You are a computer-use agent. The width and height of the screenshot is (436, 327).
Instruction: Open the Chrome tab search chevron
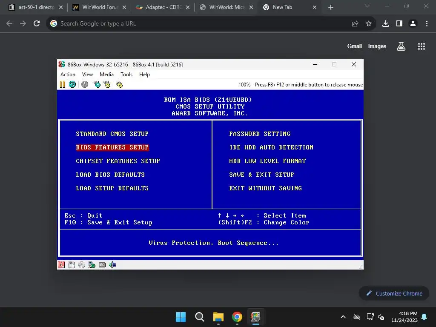coord(367,6)
